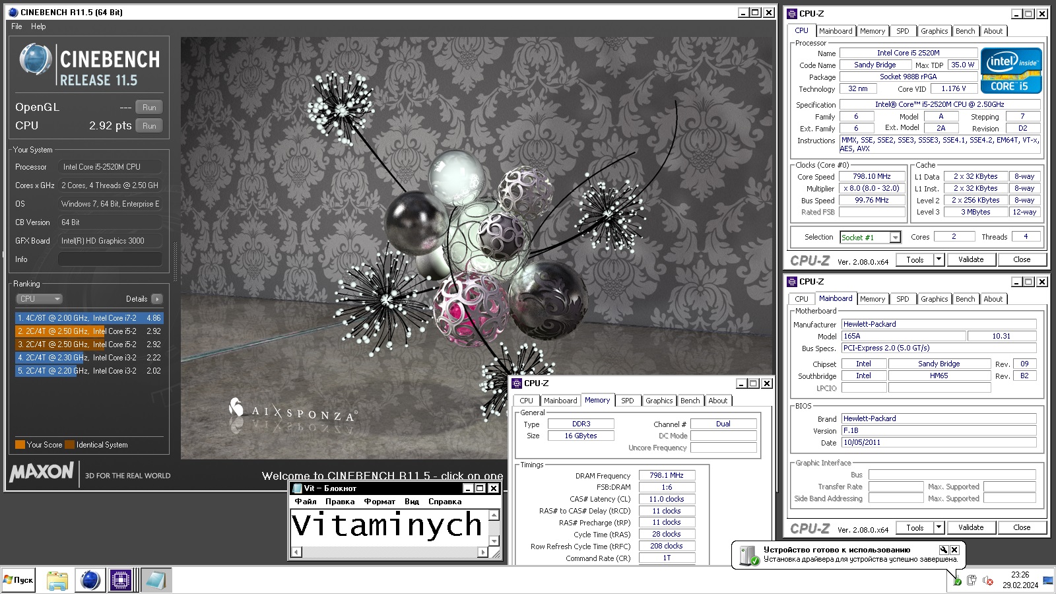
Task: Open About tab in Memory CPU-Z window
Action: 718,401
